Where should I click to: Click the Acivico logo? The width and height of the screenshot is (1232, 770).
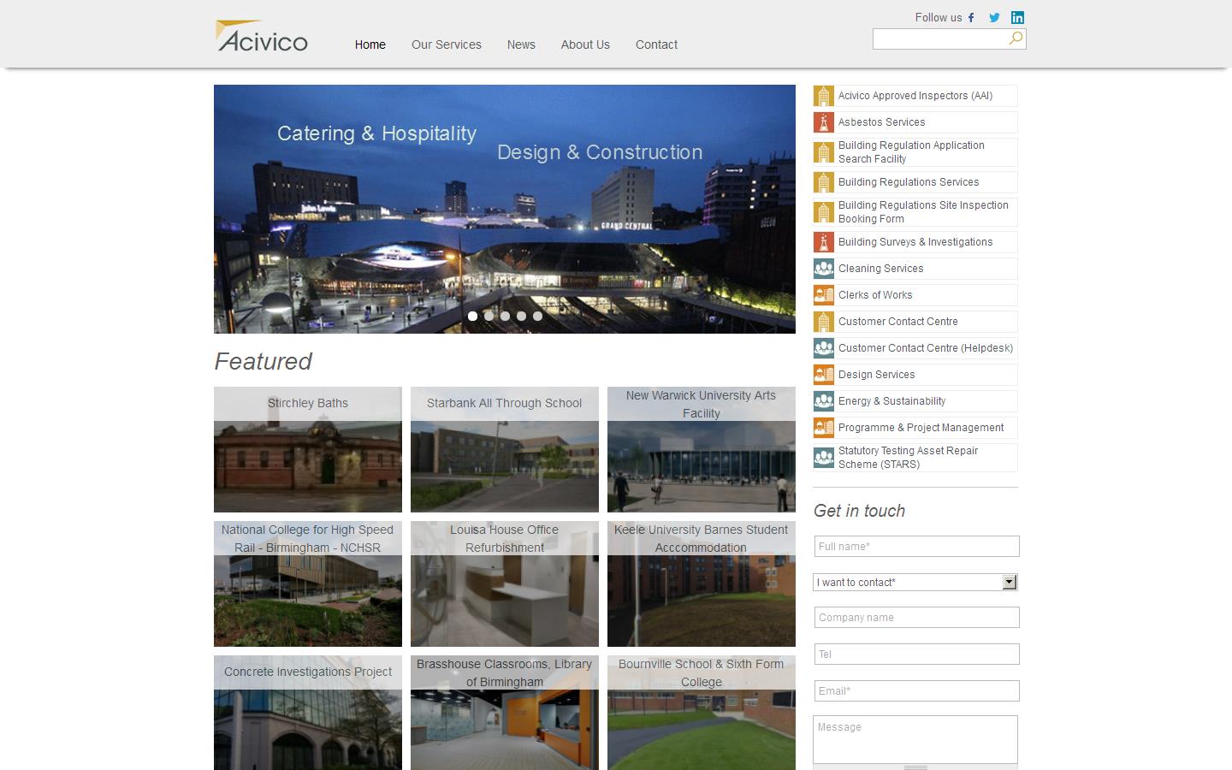pos(261,36)
